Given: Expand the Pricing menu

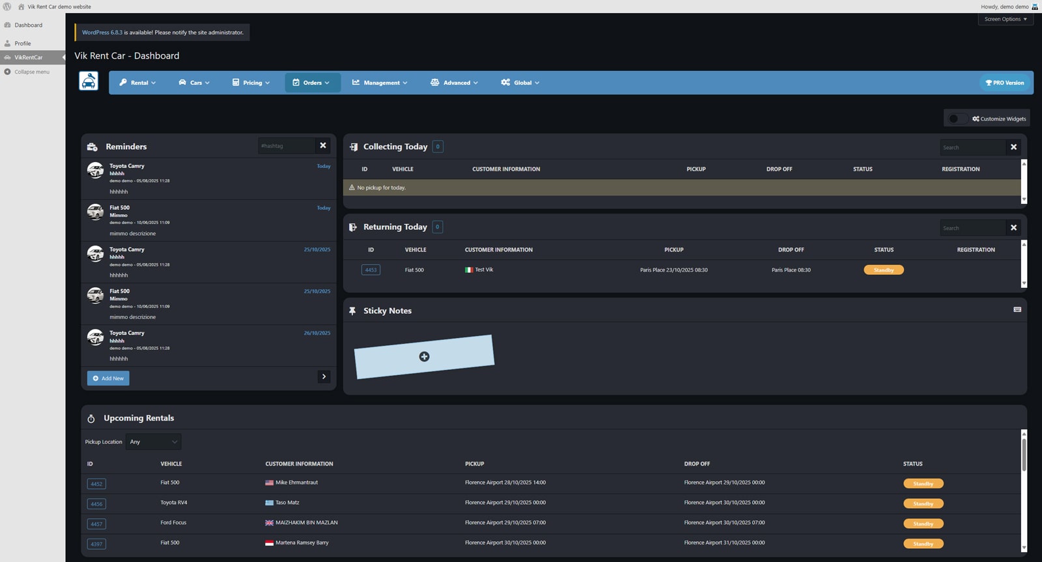Looking at the screenshot, I should pyautogui.click(x=251, y=83).
